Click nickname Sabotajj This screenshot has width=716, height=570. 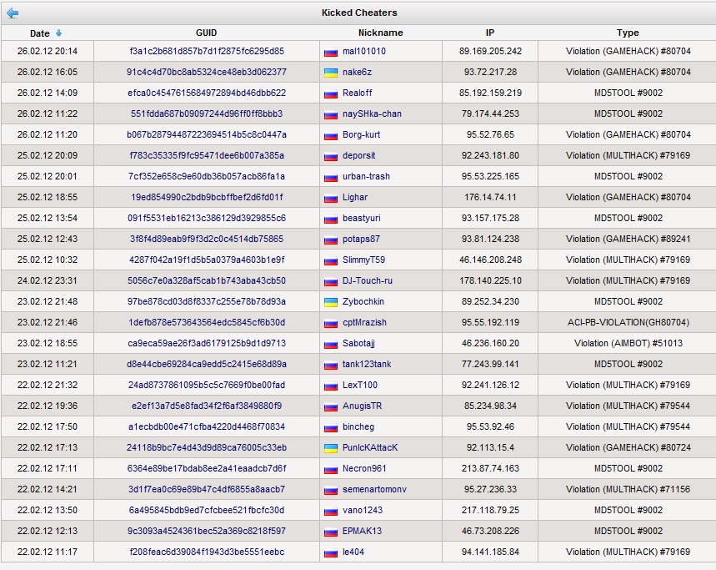pos(358,343)
